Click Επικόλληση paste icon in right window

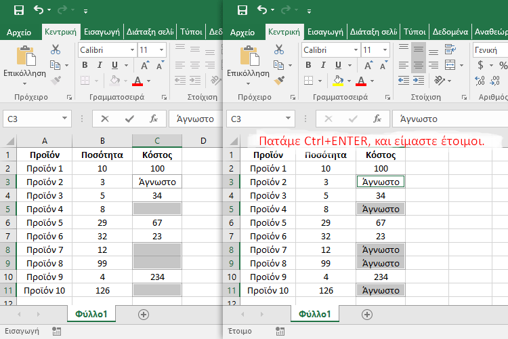pos(249,56)
